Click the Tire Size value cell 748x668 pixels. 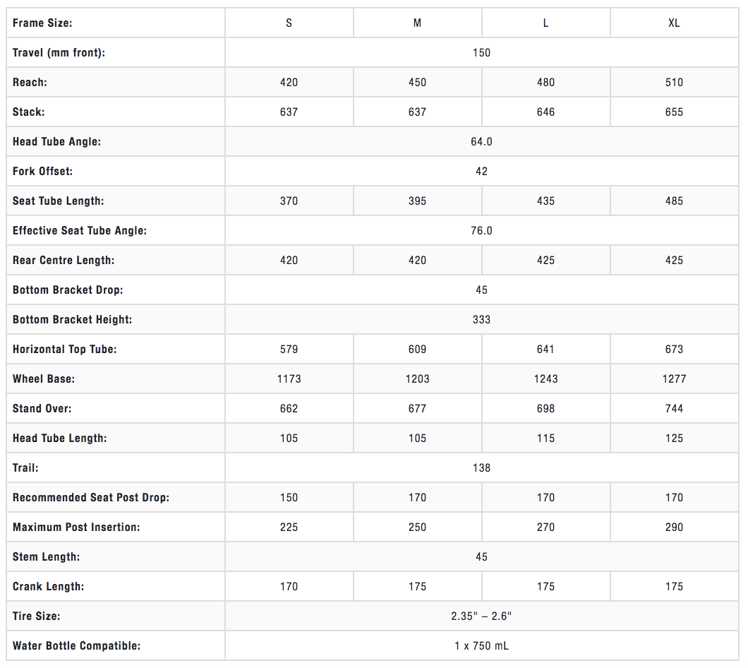(x=481, y=616)
